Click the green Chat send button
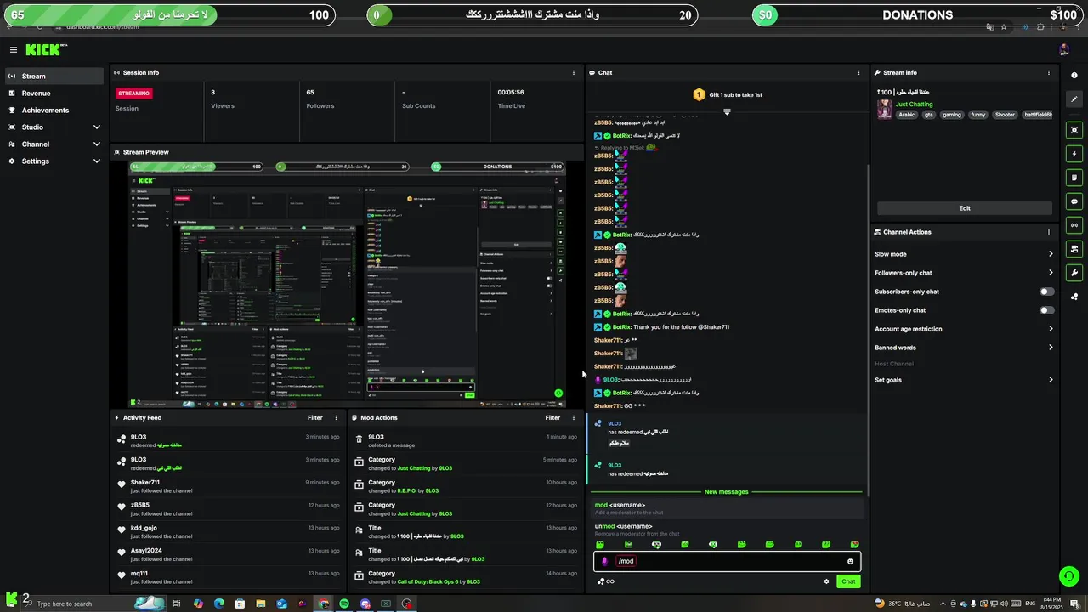 tap(847, 581)
